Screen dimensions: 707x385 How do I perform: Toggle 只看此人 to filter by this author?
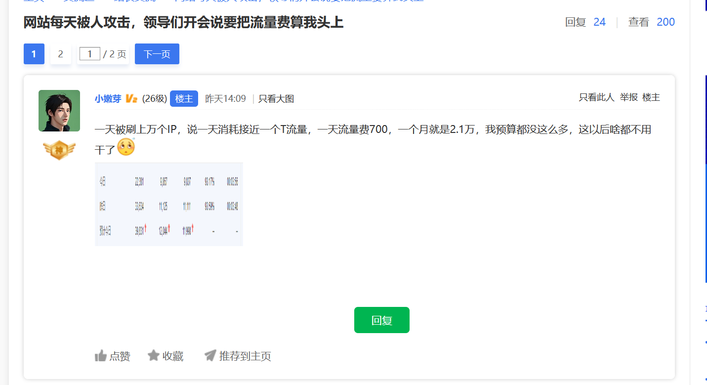click(596, 97)
